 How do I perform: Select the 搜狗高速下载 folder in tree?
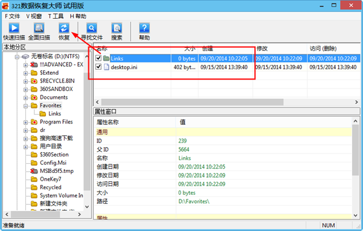[56, 138]
